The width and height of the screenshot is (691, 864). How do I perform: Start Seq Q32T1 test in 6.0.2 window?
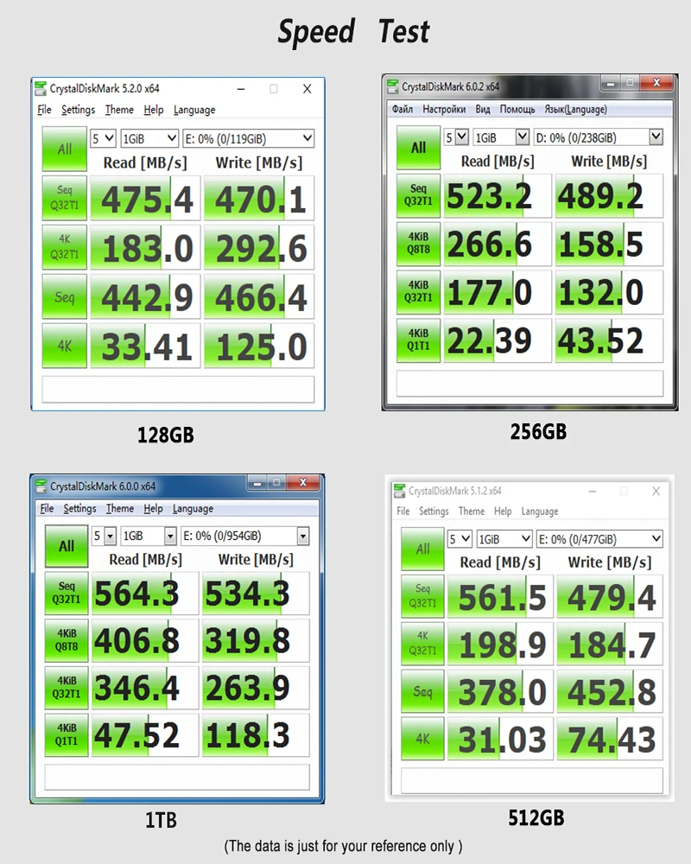pos(418,195)
